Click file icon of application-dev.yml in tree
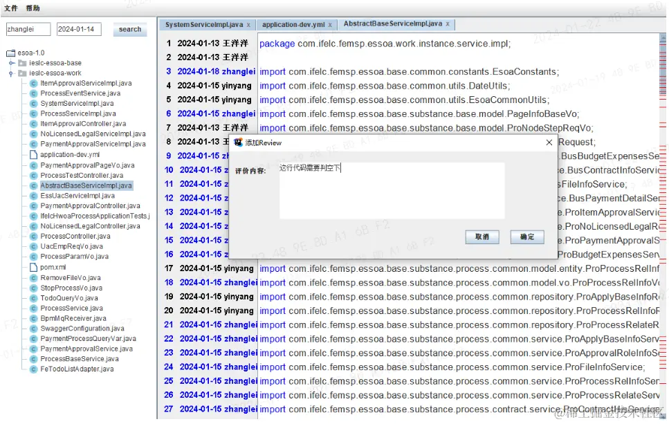The height and width of the screenshot is (424, 669). pyautogui.click(x=34, y=155)
